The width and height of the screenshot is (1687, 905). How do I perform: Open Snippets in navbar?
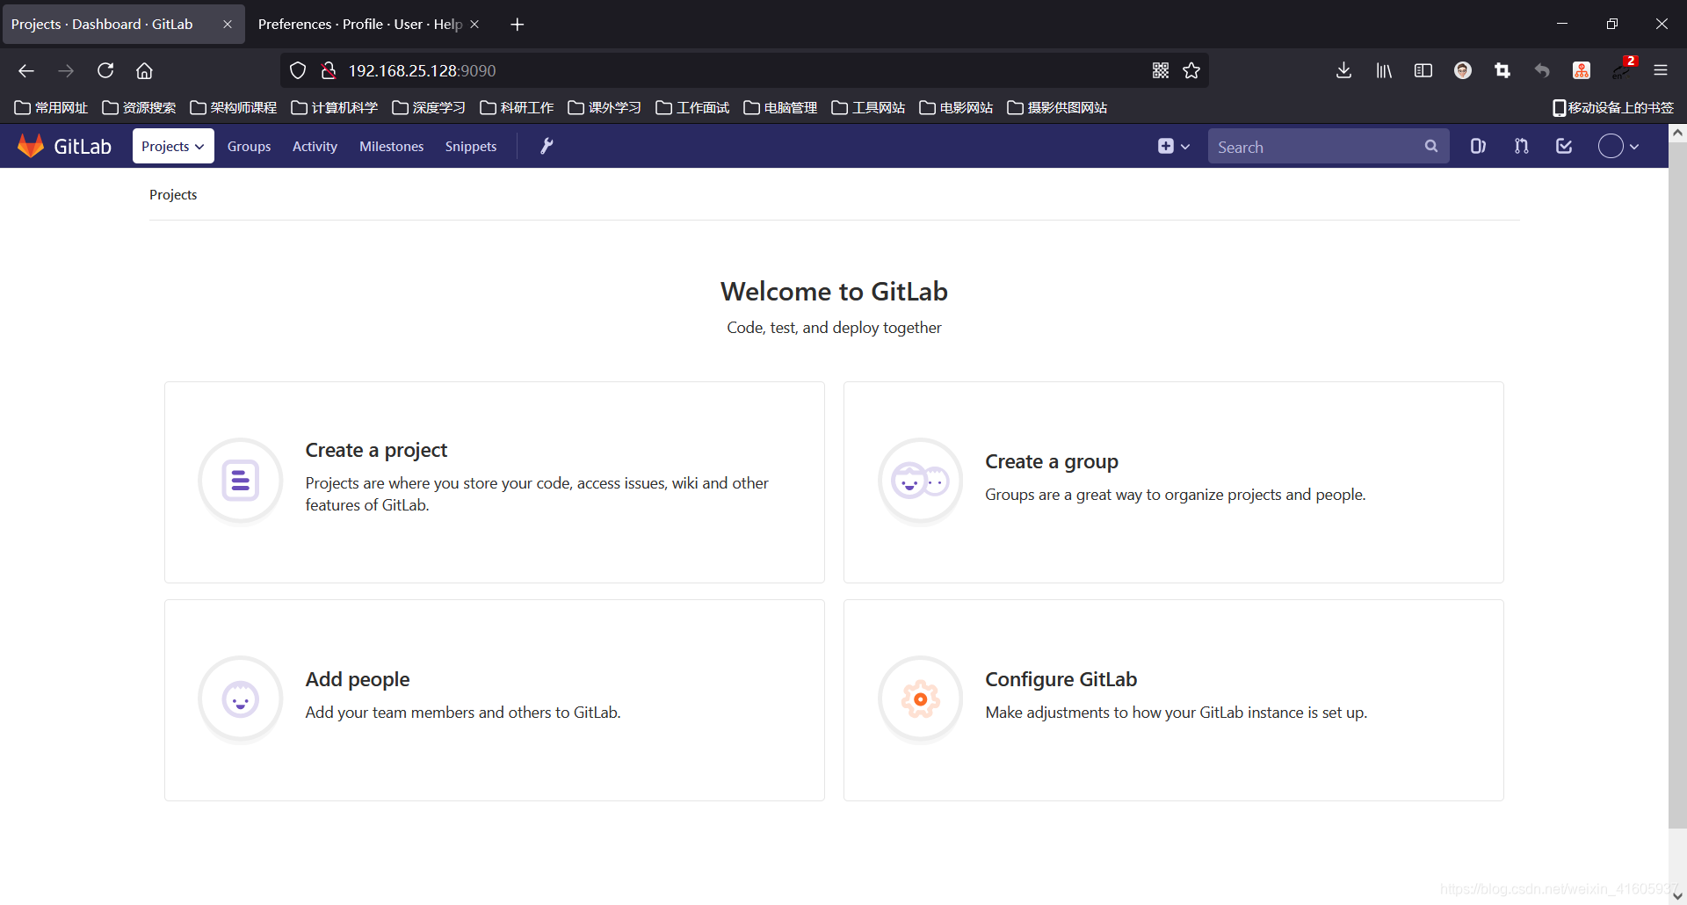click(470, 146)
